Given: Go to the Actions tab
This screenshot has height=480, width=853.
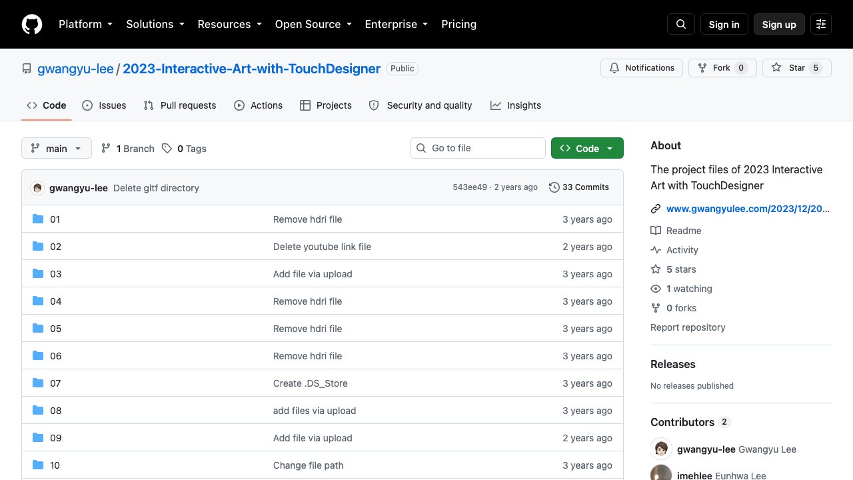Looking at the screenshot, I should 259,105.
